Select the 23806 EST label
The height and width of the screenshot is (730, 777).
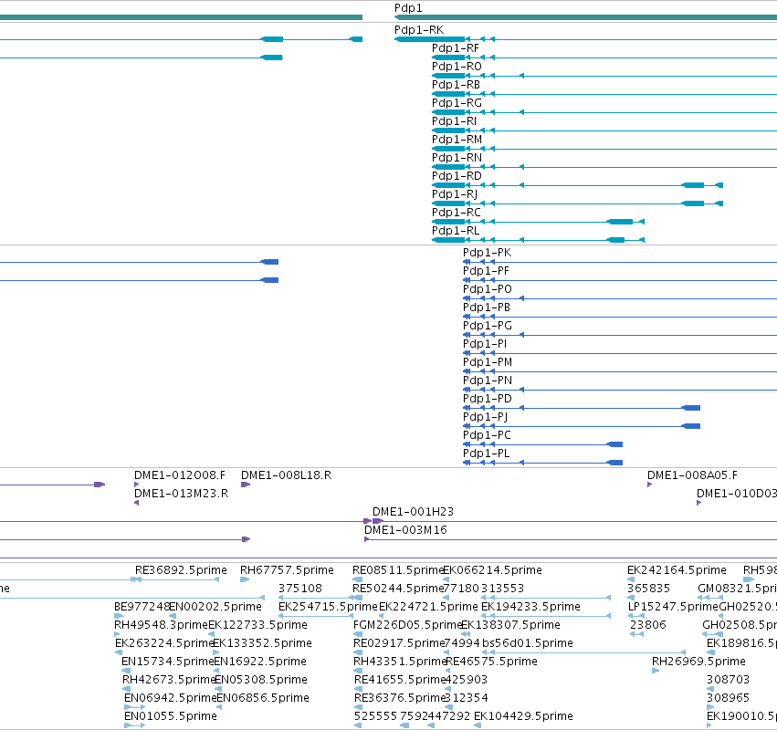(x=647, y=625)
